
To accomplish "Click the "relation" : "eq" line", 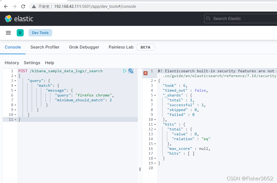I will tap(191, 139).
